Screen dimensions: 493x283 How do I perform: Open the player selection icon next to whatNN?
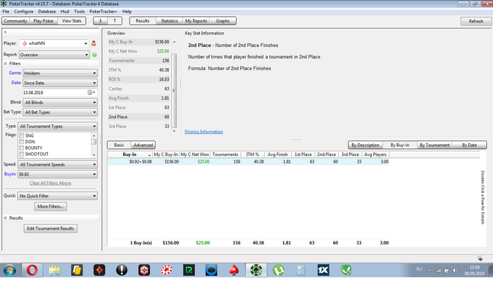click(94, 44)
